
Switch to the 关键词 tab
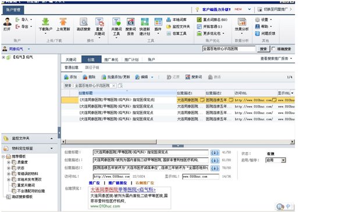(71, 60)
